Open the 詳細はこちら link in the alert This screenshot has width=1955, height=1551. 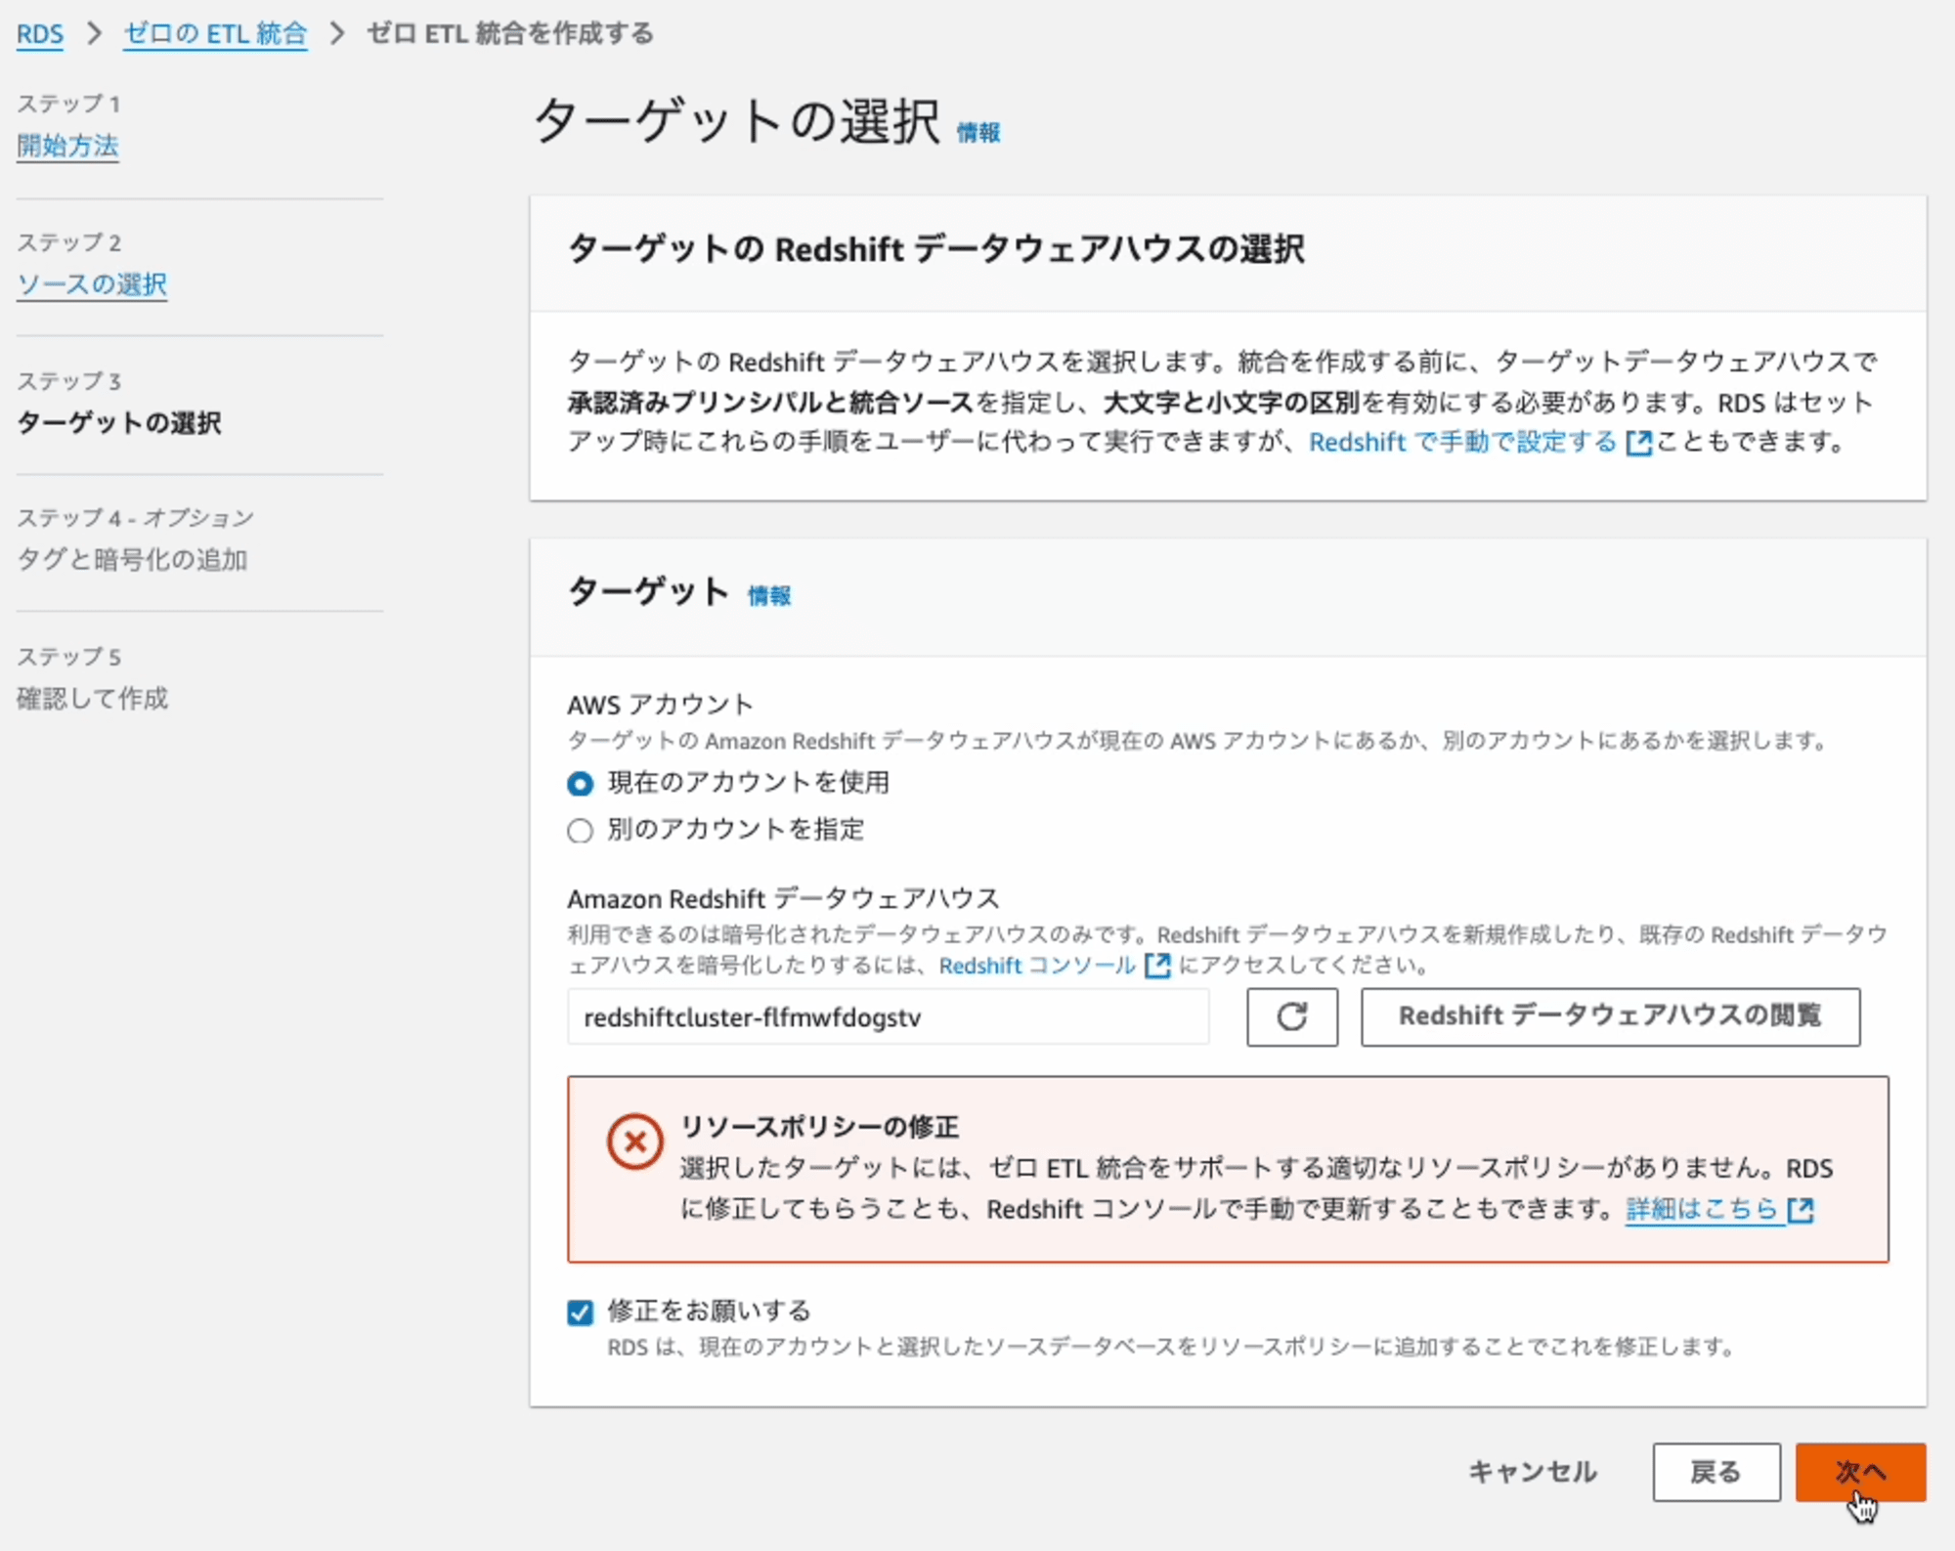1701,1209
